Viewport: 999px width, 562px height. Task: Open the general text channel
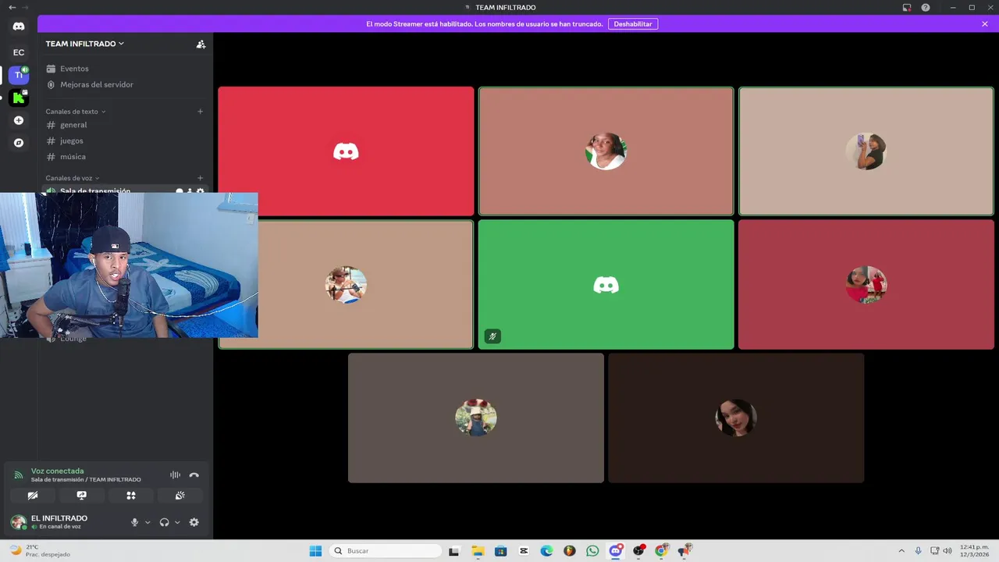(x=125, y=125)
